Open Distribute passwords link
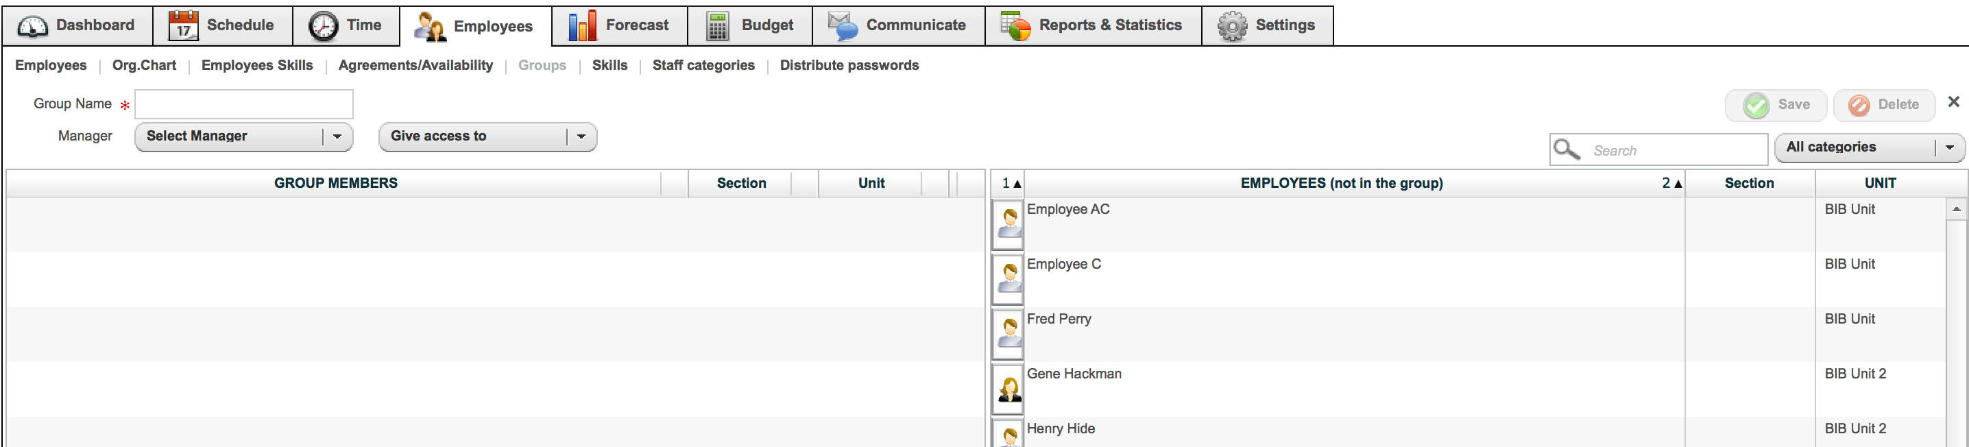This screenshot has height=447, width=1969. (849, 66)
